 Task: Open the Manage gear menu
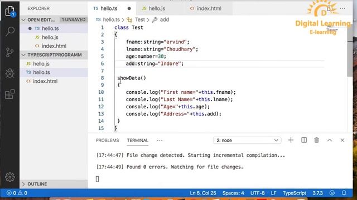click(10, 177)
